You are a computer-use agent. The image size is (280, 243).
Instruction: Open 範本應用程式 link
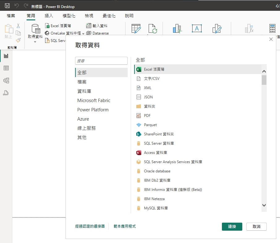pyautogui.click(x=125, y=226)
